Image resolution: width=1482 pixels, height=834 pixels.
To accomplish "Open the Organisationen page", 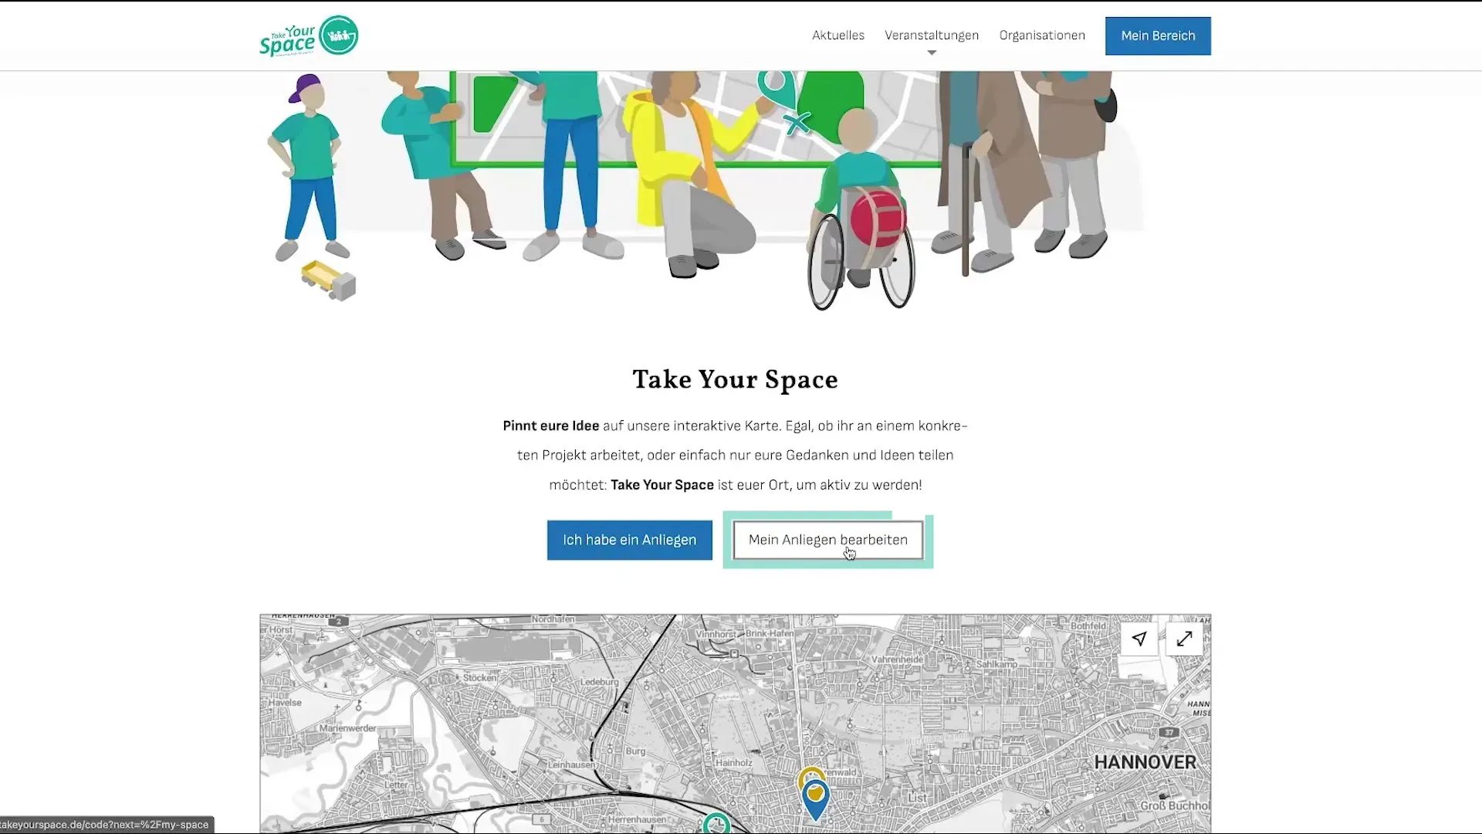I will (1042, 36).
